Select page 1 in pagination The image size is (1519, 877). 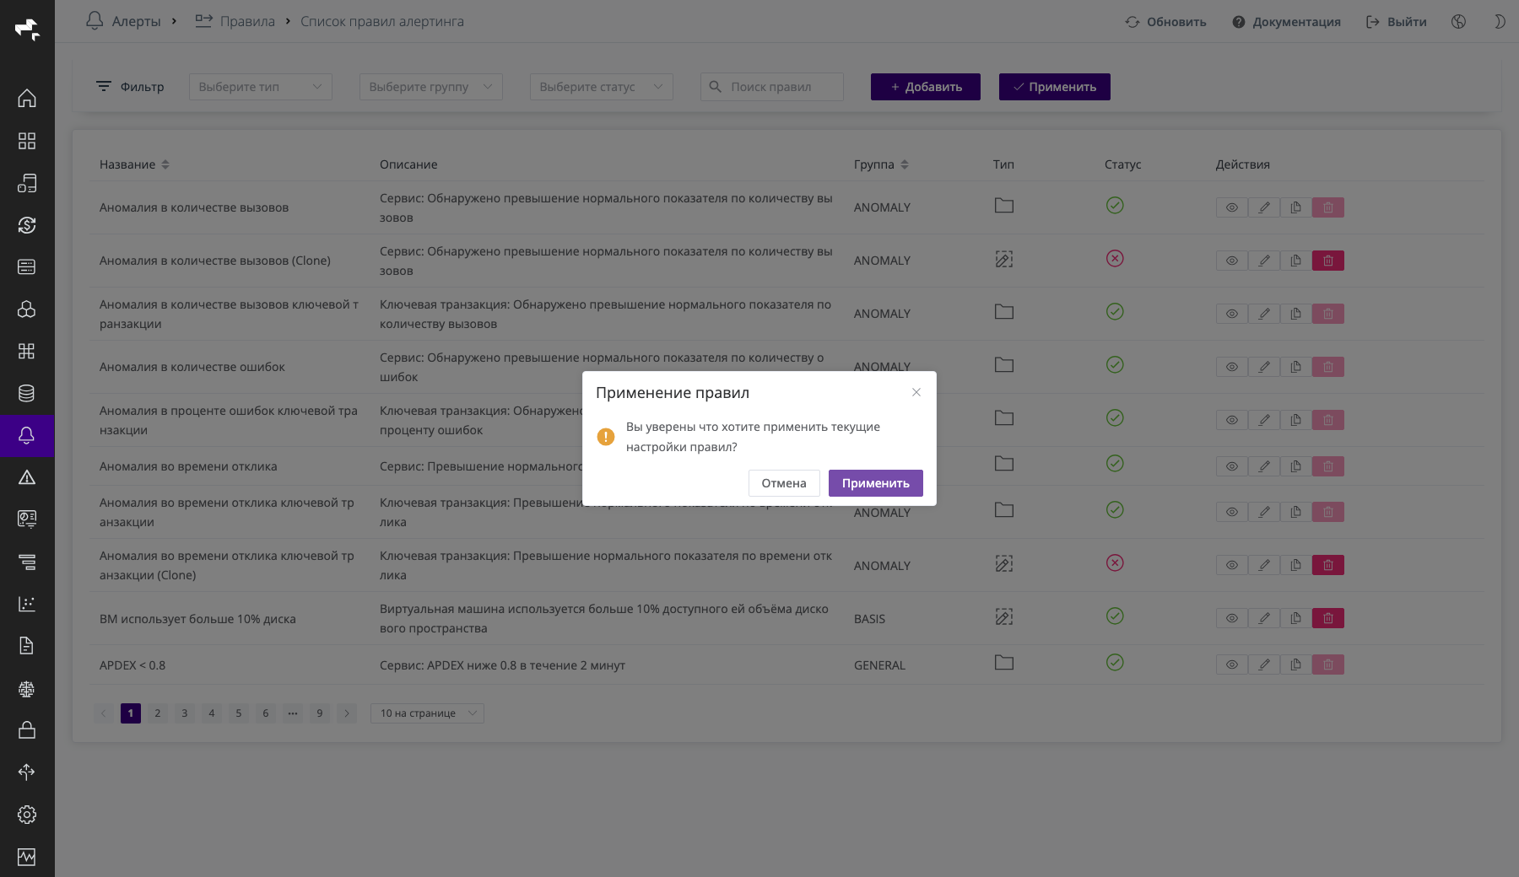(x=131, y=713)
